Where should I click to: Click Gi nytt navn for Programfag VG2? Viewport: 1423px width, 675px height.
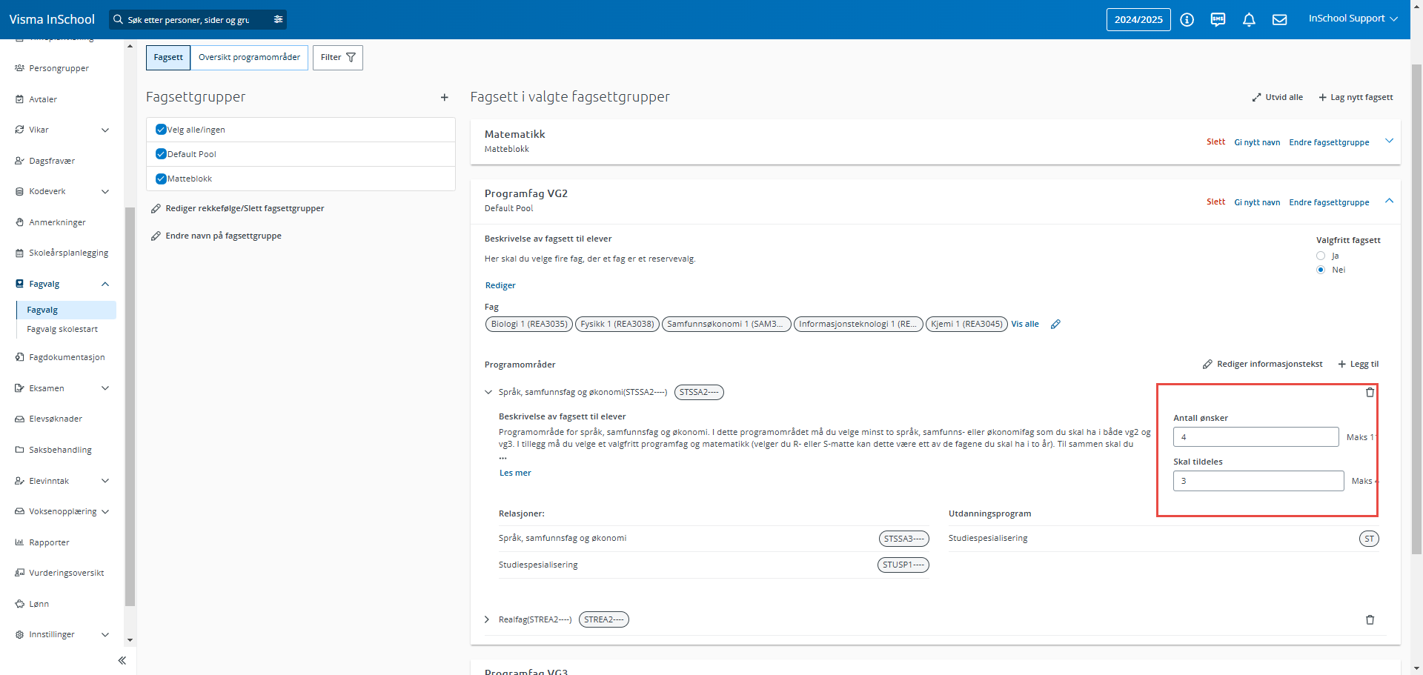(x=1257, y=202)
